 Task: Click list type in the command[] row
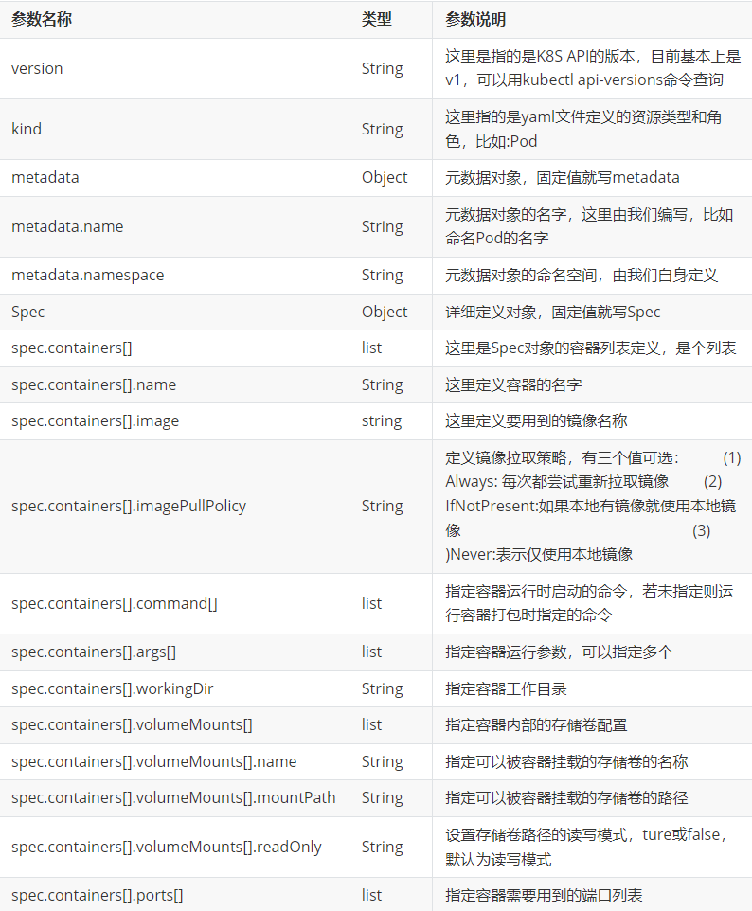tap(371, 603)
